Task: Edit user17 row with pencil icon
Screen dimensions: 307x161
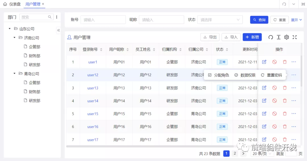Action: [x=264, y=139]
